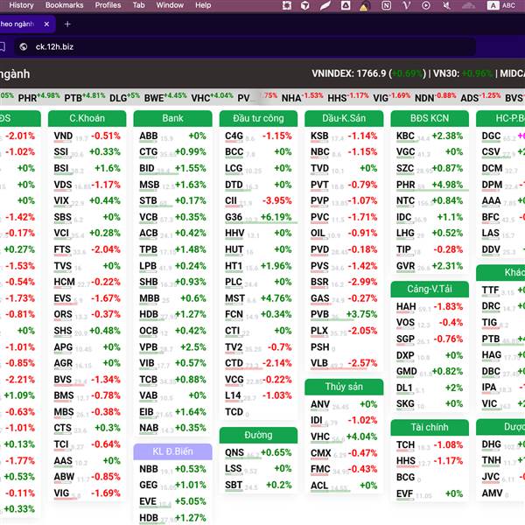Select the G36 stock row
This screenshot has width=525, height=525.
point(258,217)
